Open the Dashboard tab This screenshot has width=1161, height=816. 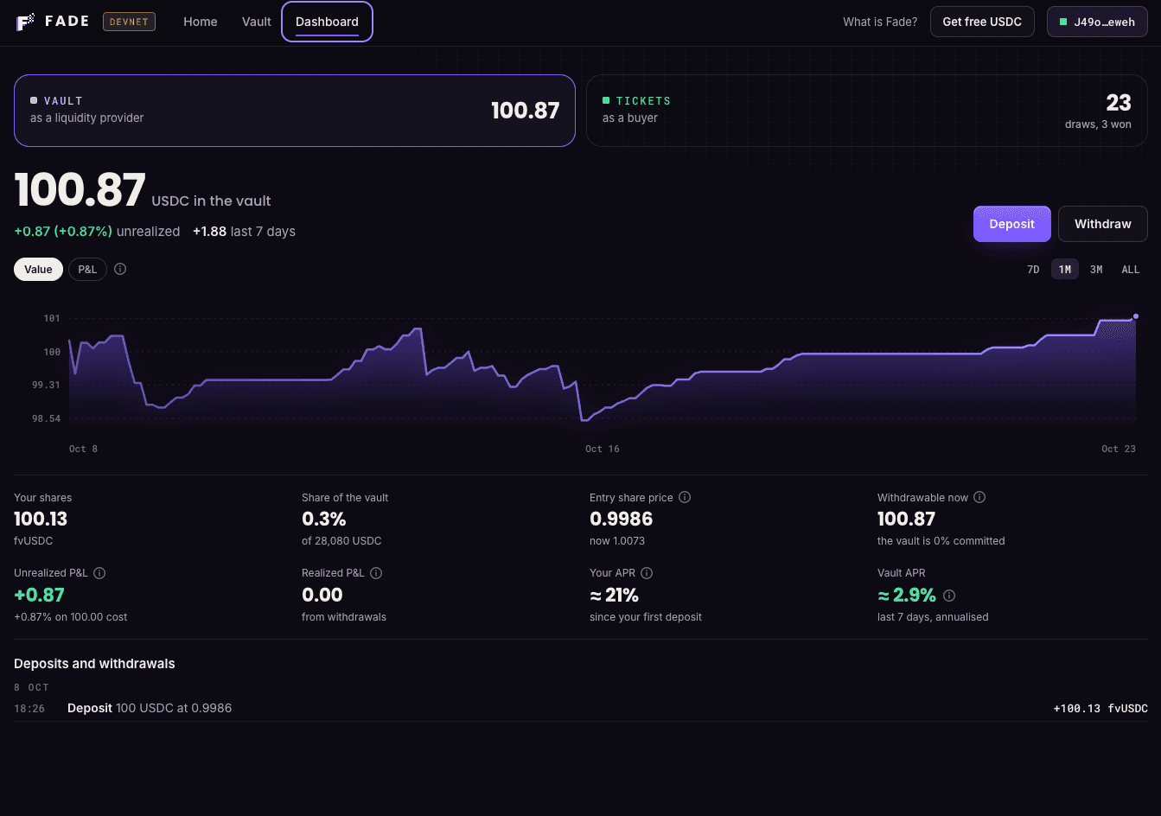pyautogui.click(x=327, y=22)
